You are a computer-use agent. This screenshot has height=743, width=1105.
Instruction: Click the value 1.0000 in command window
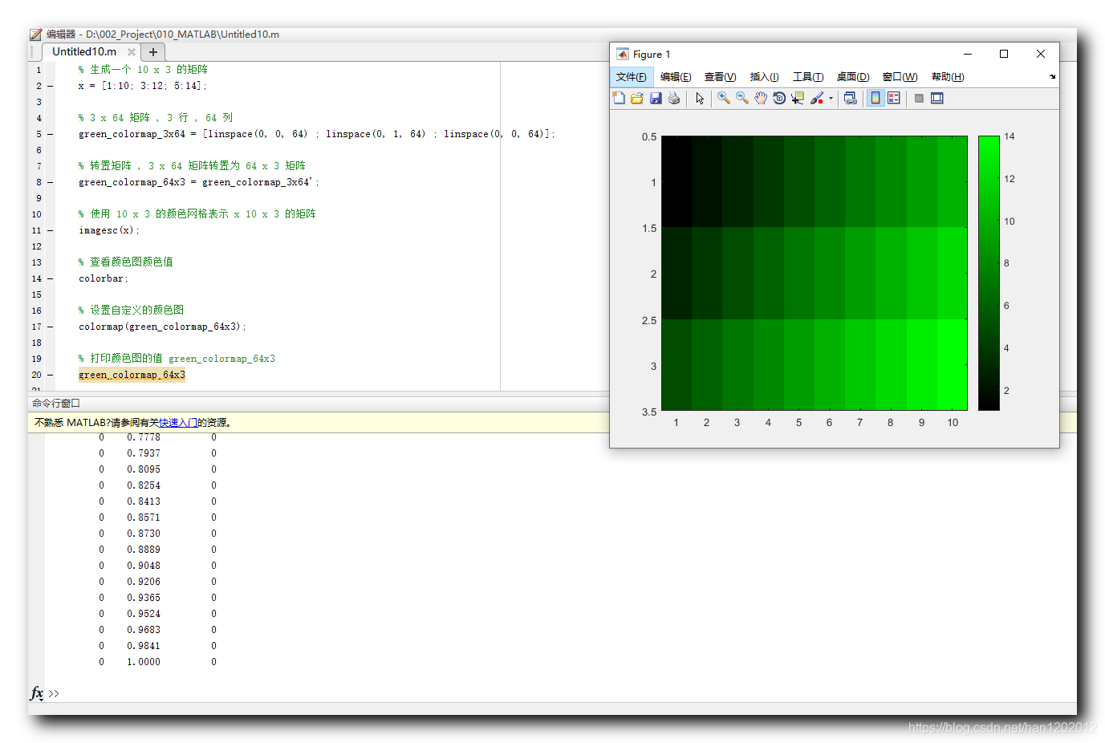pyautogui.click(x=144, y=662)
